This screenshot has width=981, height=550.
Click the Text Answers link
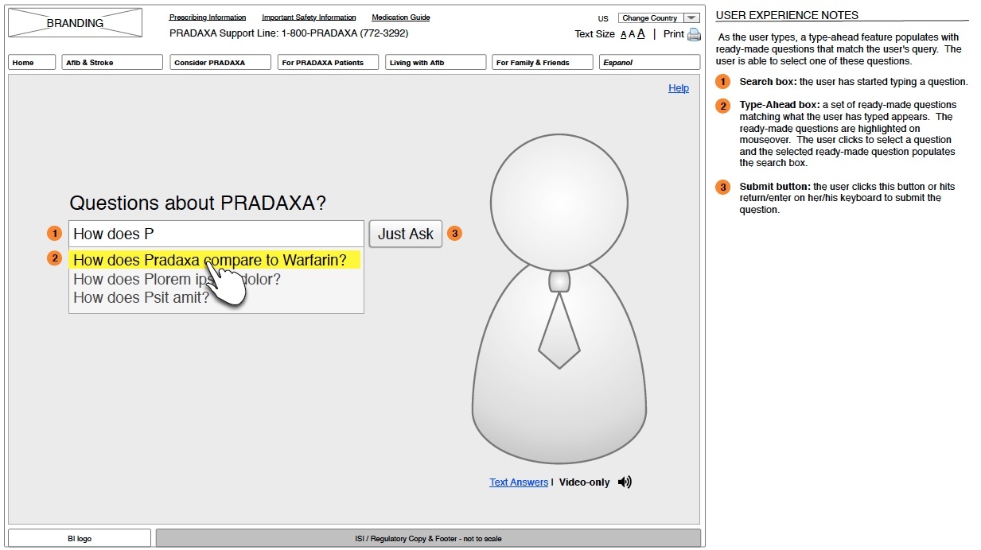pyautogui.click(x=519, y=482)
